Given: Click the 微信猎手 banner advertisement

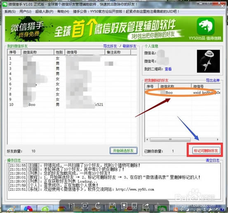Looking at the screenshot, I should click(114, 29).
